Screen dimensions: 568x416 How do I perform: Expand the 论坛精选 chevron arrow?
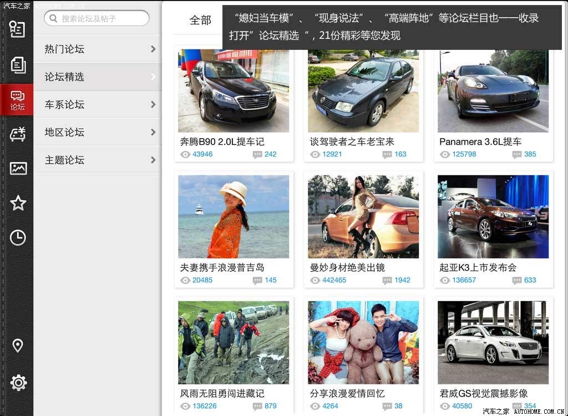click(153, 77)
